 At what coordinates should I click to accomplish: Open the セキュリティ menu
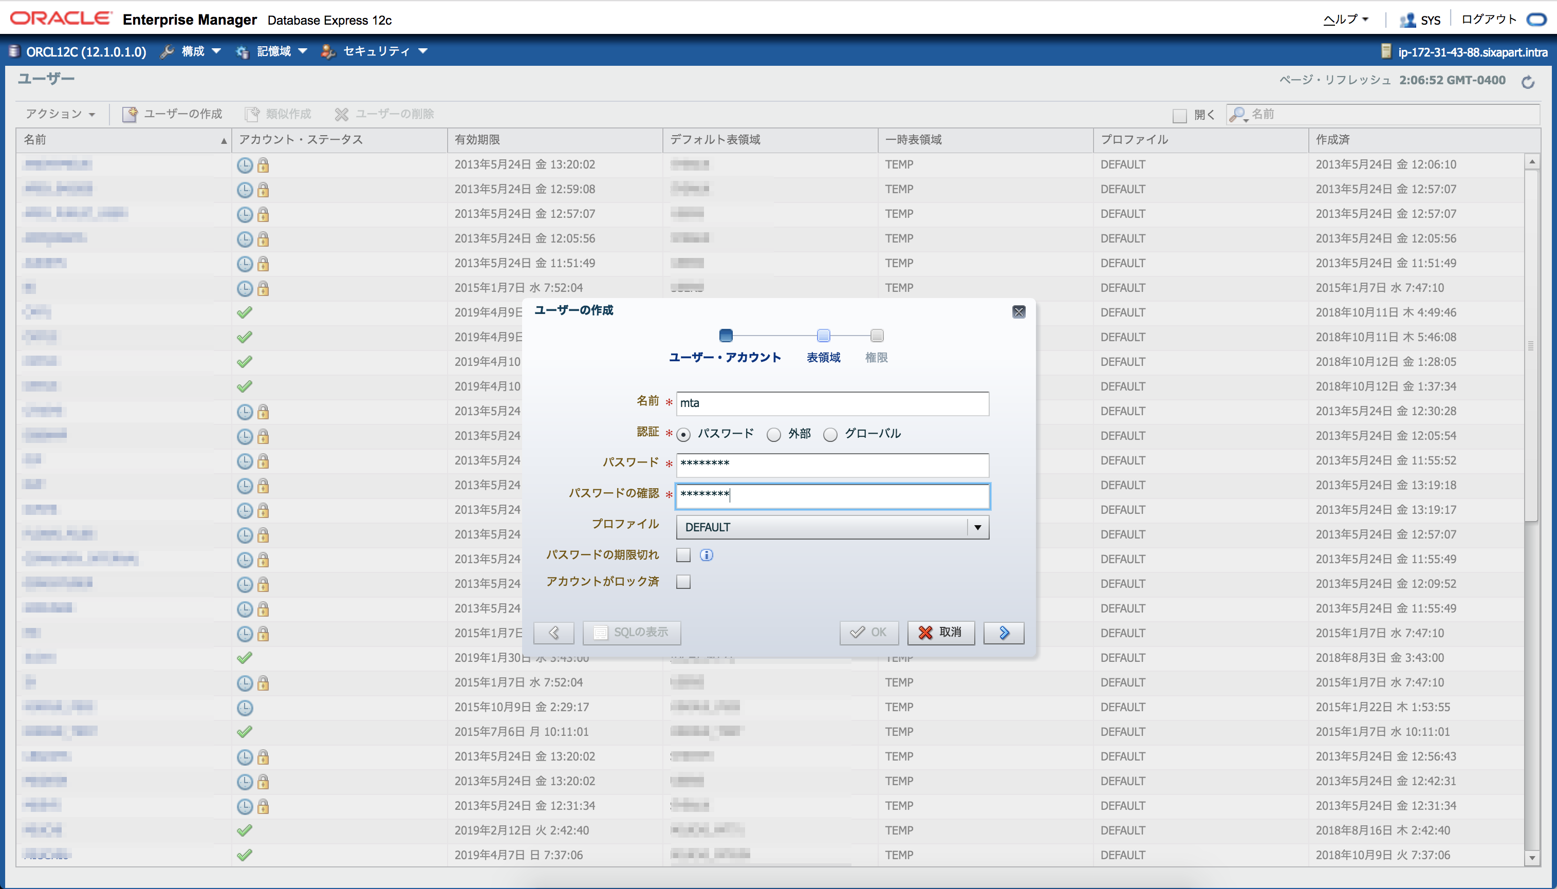pos(376,51)
